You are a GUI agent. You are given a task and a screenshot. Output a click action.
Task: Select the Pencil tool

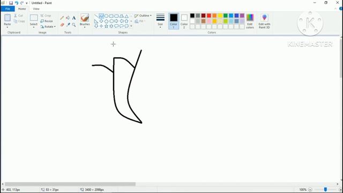coord(62,18)
